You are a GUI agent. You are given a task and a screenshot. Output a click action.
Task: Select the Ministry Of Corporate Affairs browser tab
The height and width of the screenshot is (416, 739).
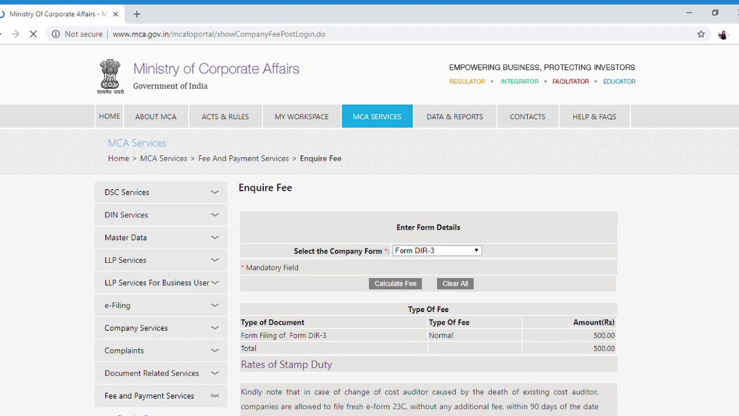(58, 14)
